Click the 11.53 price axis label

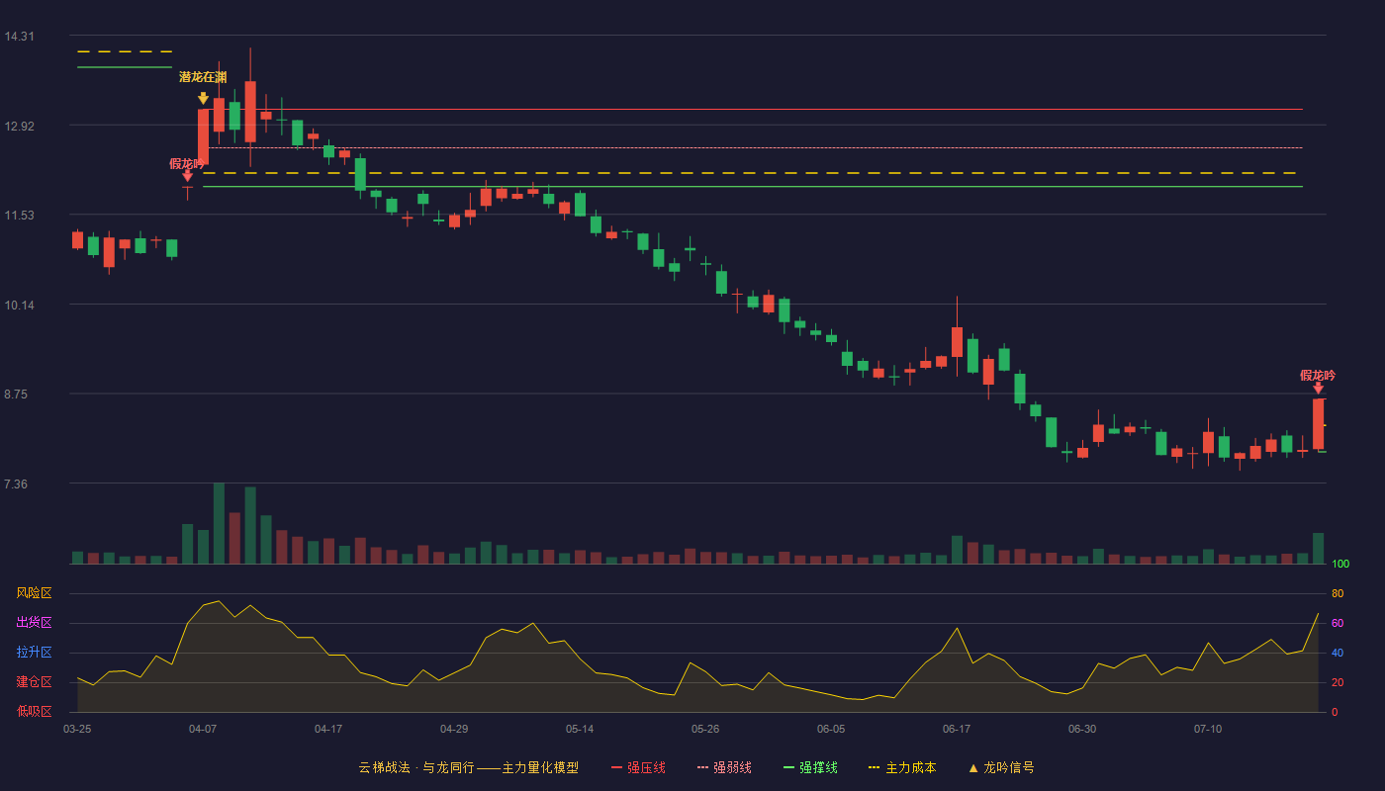(19, 216)
